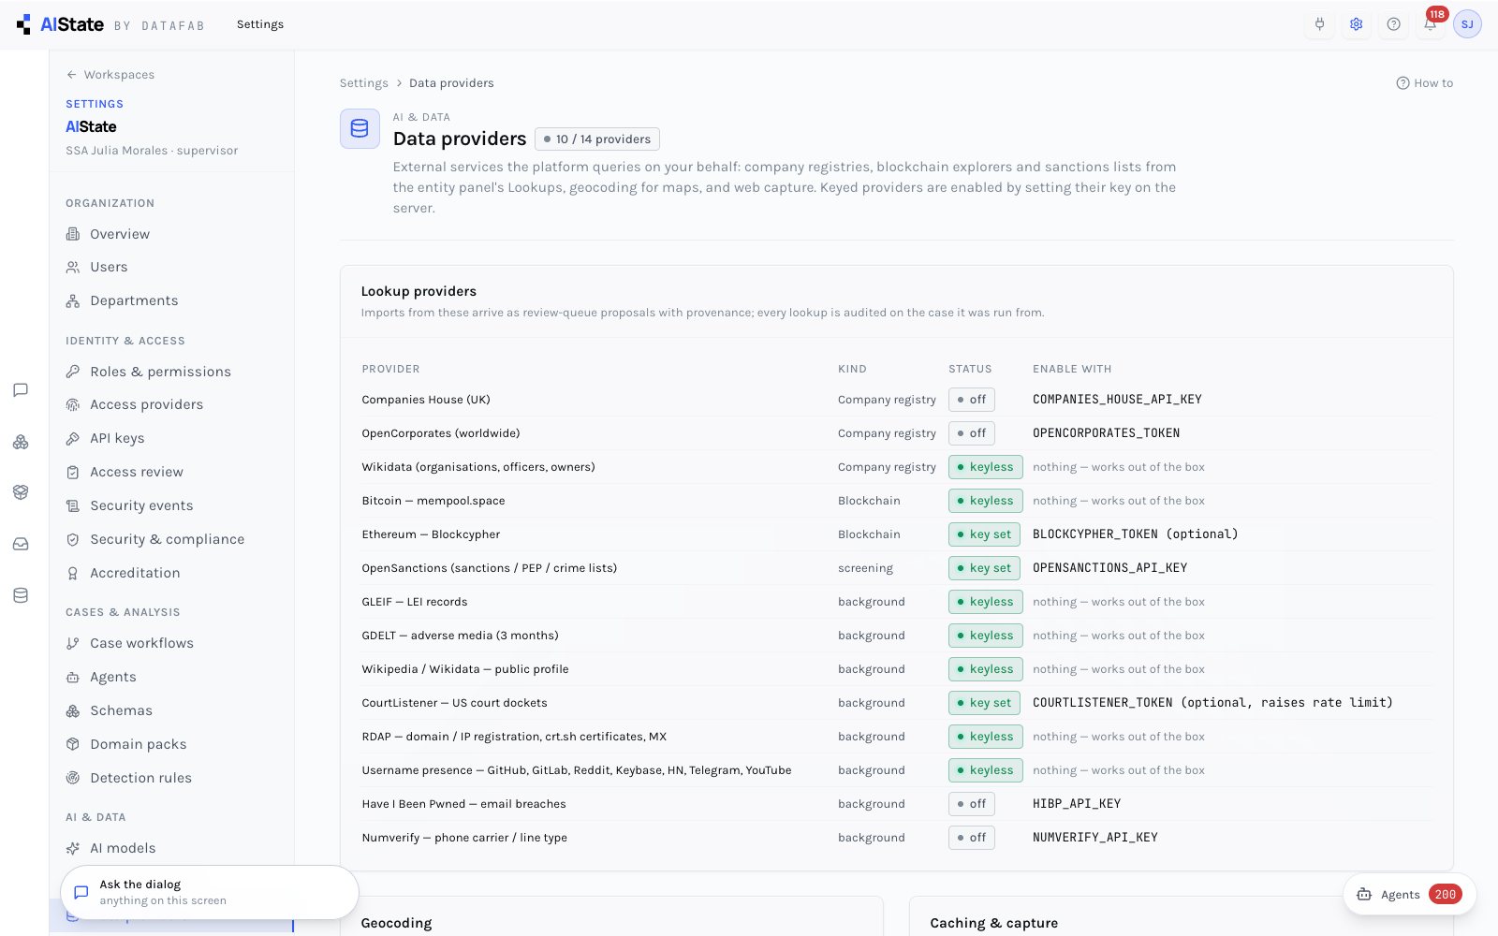
Task: Open the connections plug icon
Action: pyautogui.click(x=1319, y=24)
